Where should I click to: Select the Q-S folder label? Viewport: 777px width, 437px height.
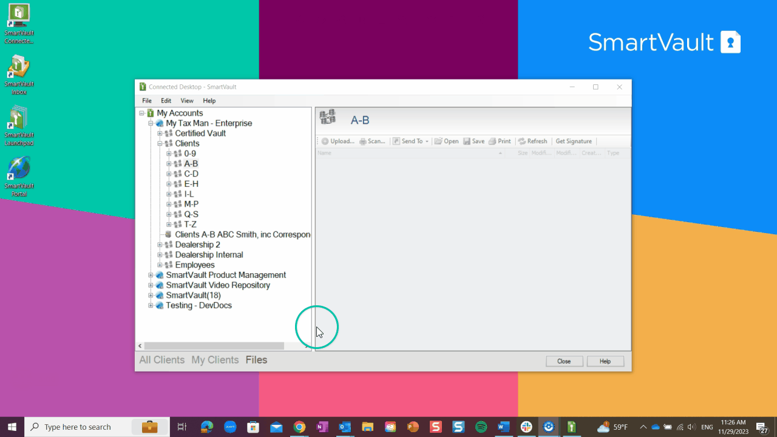[x=191, y=214]
